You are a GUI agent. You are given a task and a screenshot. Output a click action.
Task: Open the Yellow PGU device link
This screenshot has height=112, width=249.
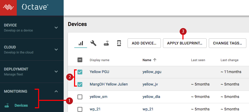[99, 72]
